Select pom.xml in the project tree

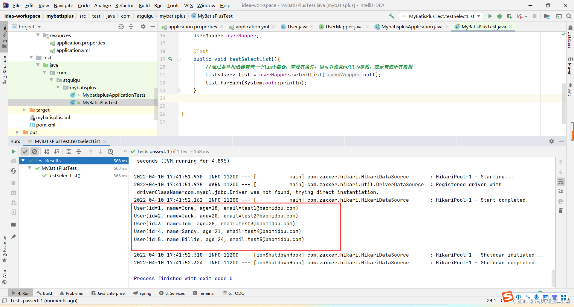pos(45,125)
